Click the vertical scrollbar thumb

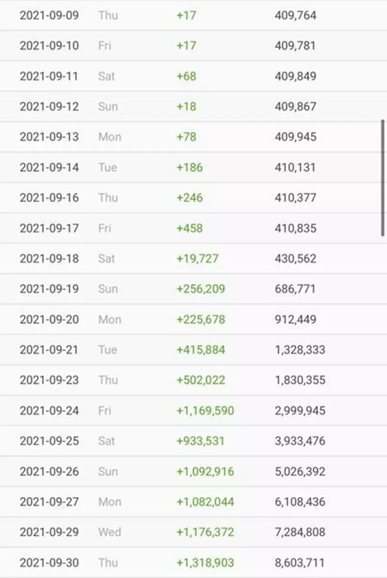tap(383, 177)
